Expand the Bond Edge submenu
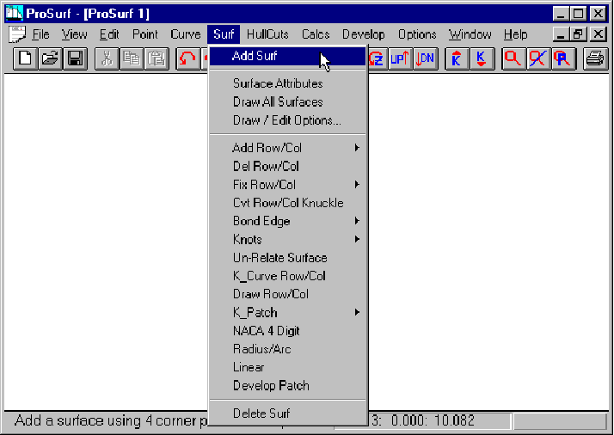This screenshot has height=435, width=614. point(288,221)
